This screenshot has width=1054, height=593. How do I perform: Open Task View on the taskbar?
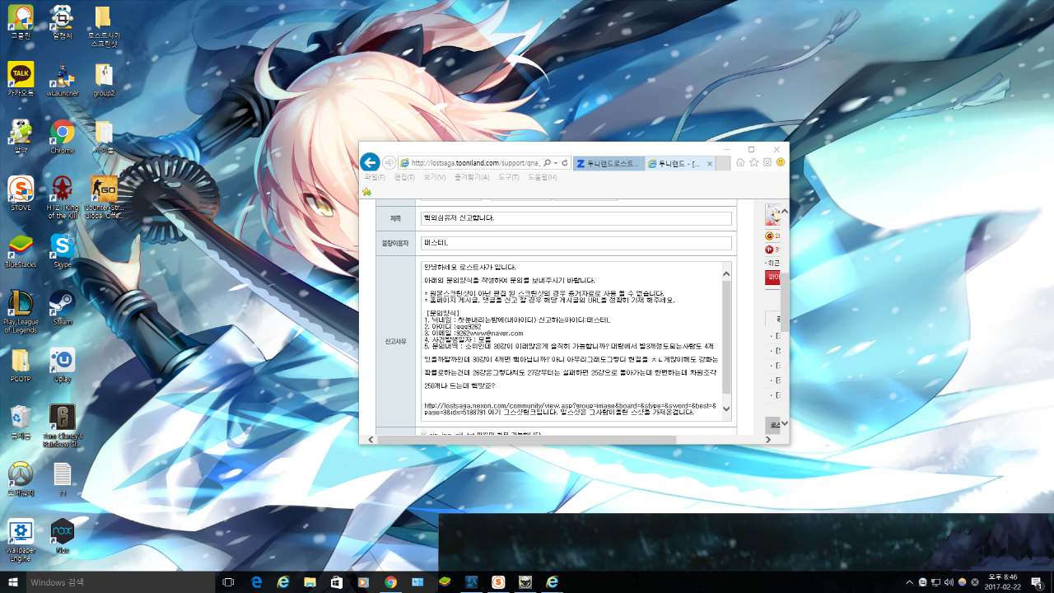(x=229, y=582)
